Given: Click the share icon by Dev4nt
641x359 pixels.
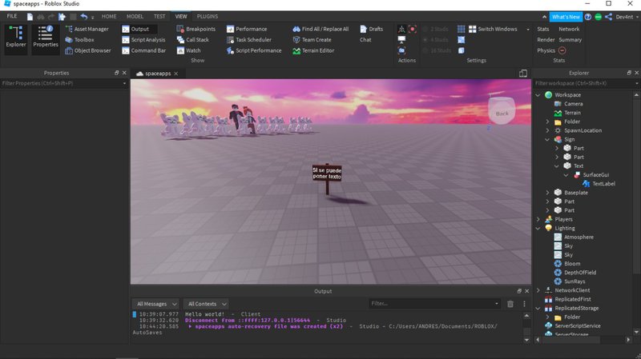Looking at the screenshot, I should pos(609,17).
